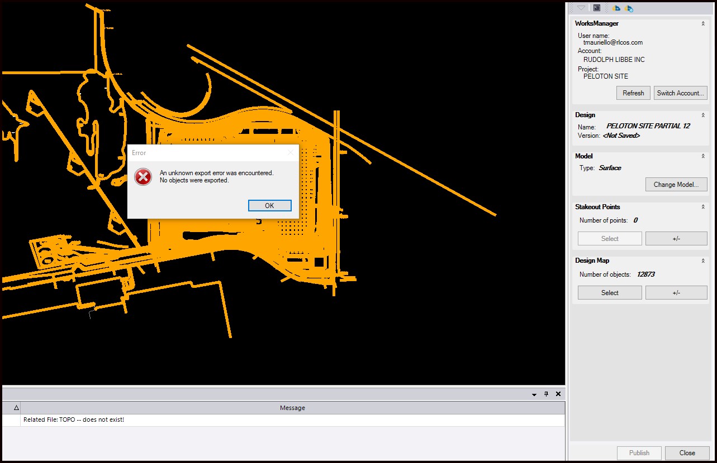
Task: Click the cloud sync-settings icon on the toolbar
Action: (629, 8)
